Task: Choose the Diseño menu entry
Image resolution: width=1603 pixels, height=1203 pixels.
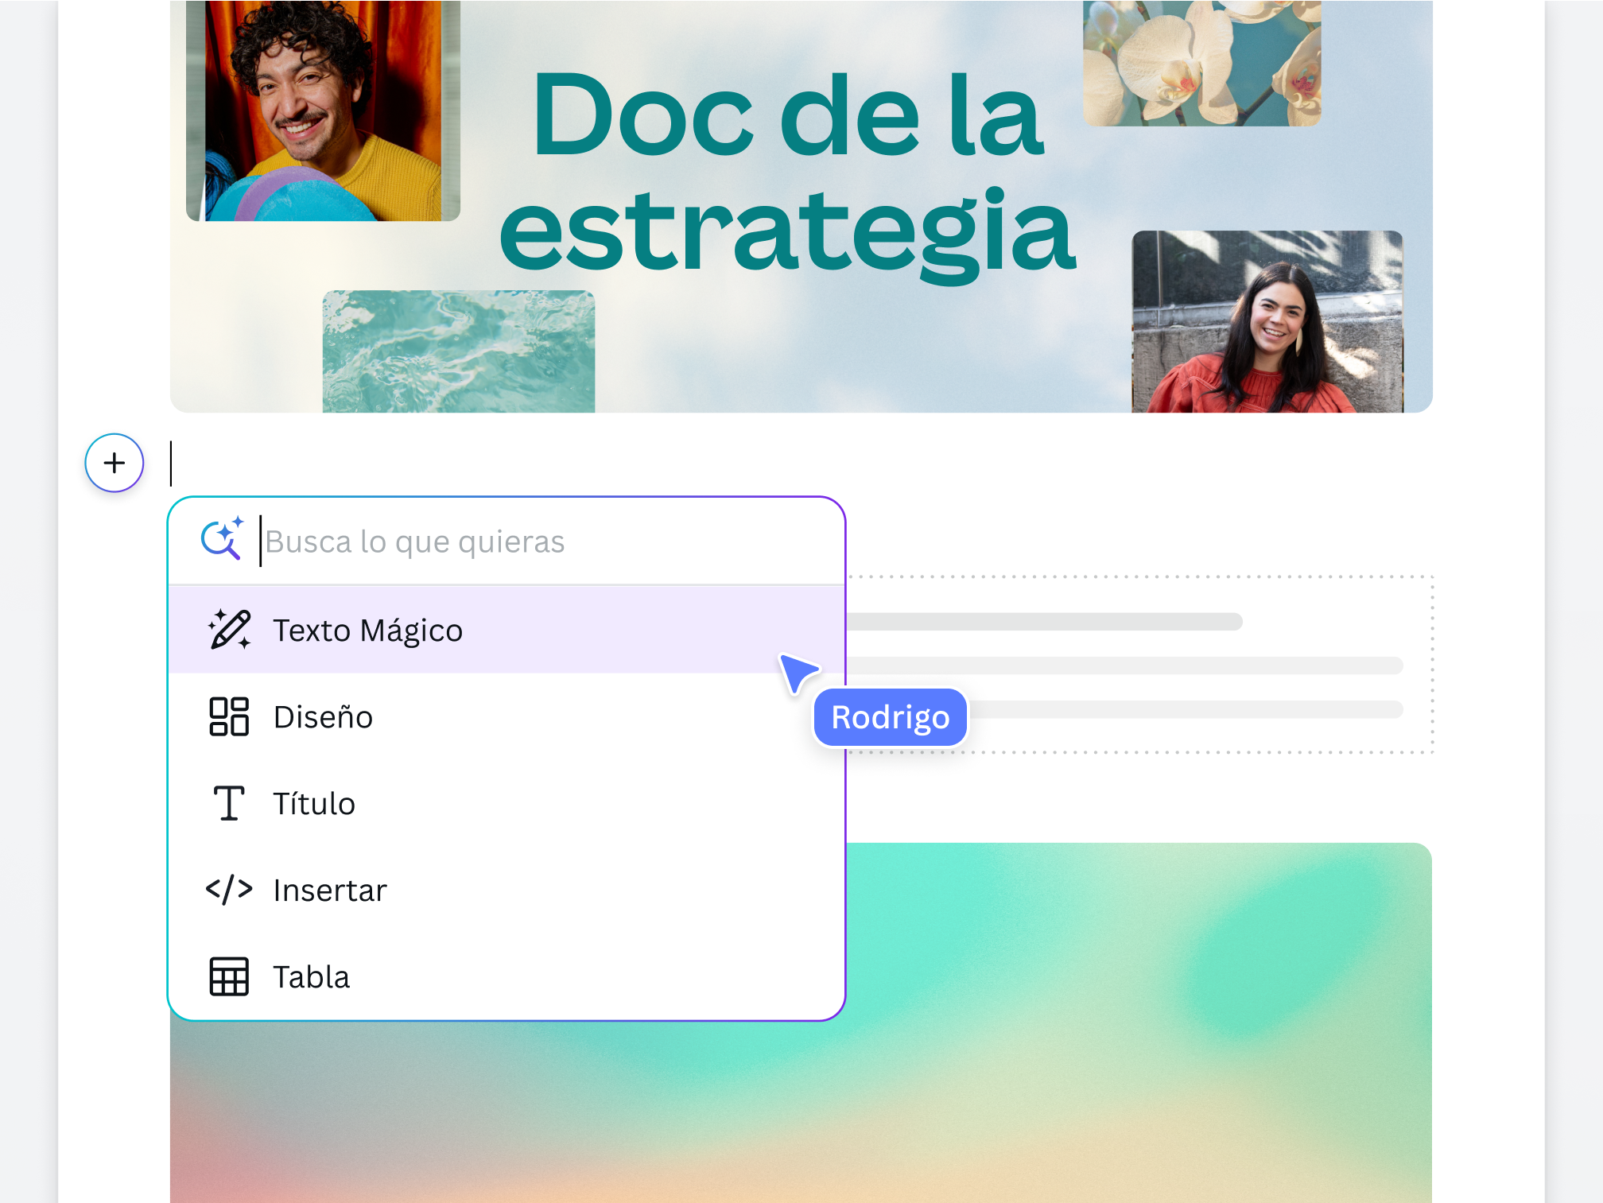Action: point(322,716)
